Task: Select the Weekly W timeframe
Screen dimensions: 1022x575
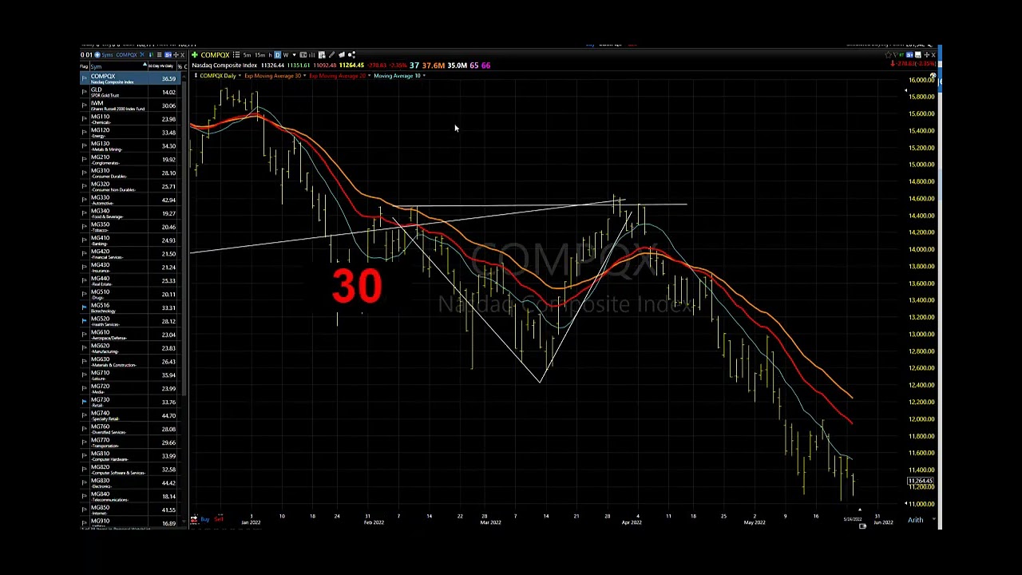Action: [x=286, y=54]
